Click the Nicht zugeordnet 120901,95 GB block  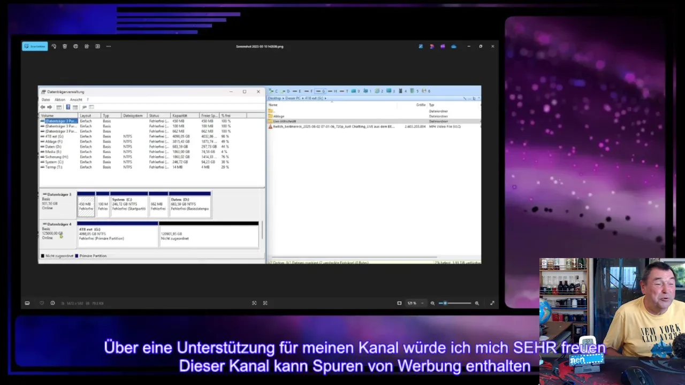[209, 234]
